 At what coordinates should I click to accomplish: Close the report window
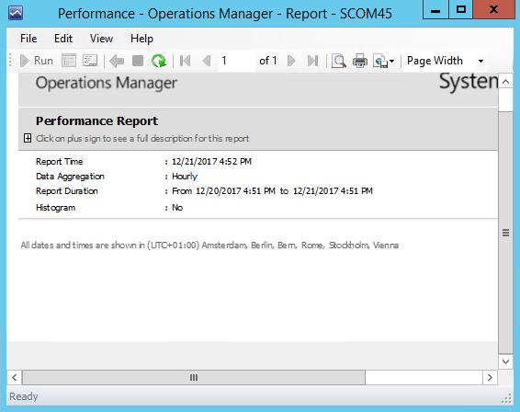[493, 9]
